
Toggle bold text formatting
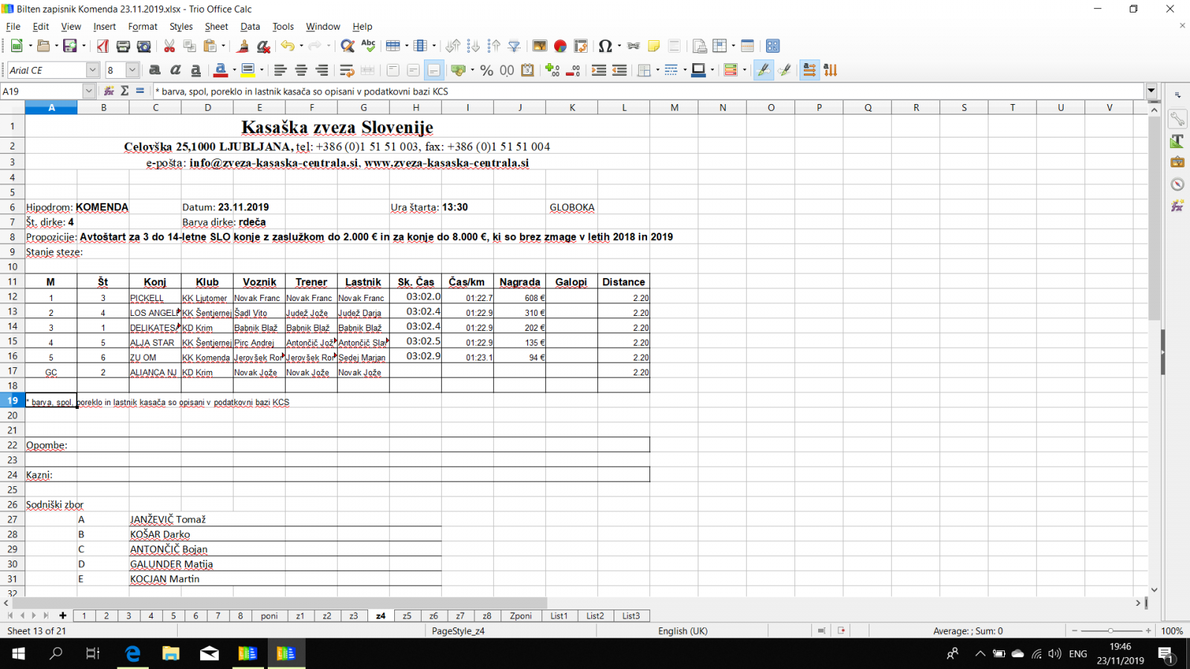(155, 70)
